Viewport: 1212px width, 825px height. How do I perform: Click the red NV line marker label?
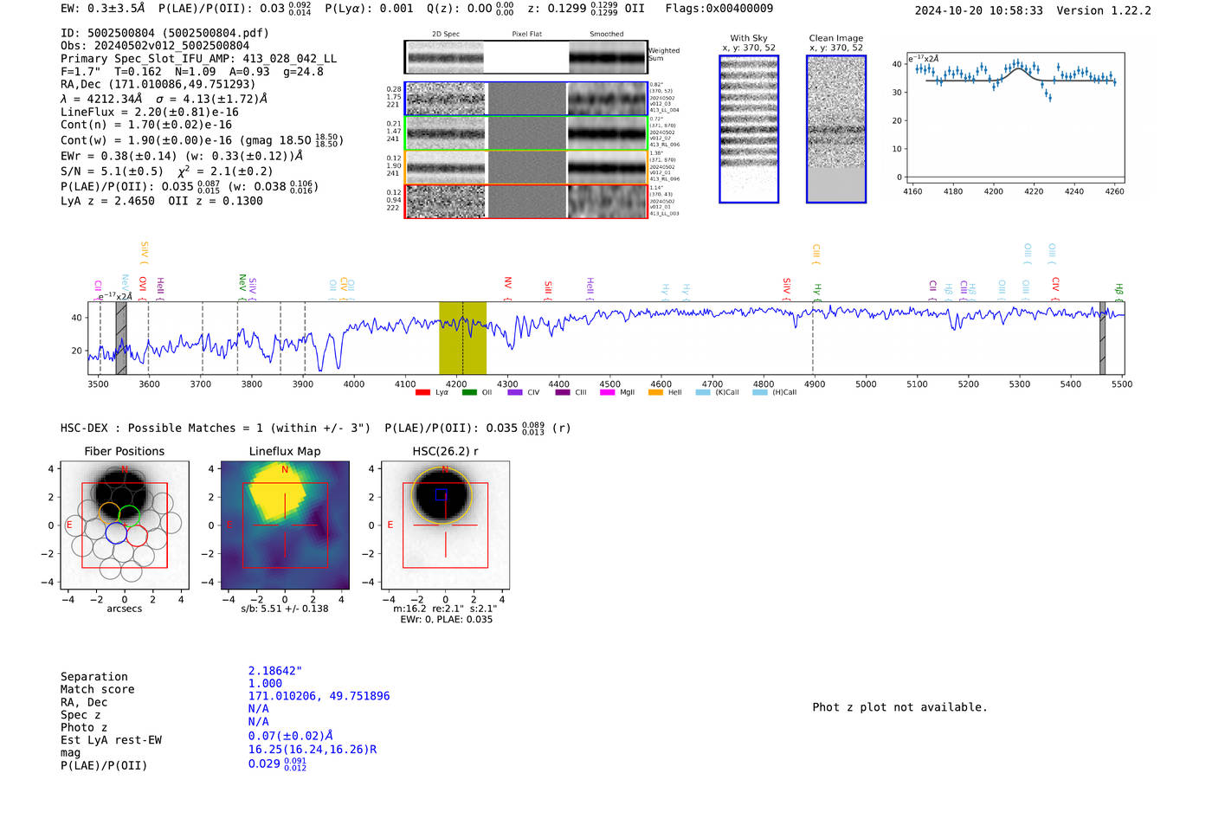click(507, 284)
